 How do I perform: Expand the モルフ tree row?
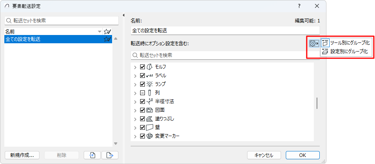(x=135, y=67)
